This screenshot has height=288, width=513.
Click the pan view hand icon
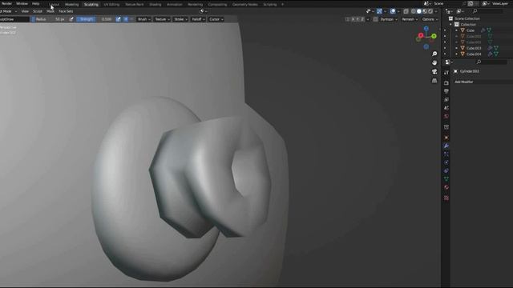point(434,62)
